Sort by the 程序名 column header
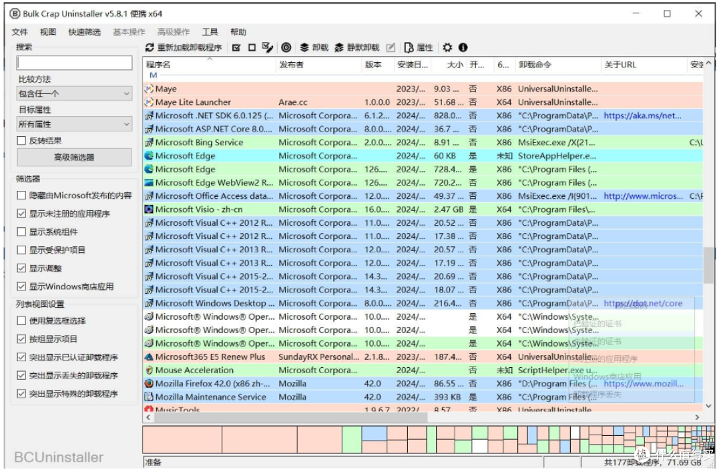 [x=210, y=65]
